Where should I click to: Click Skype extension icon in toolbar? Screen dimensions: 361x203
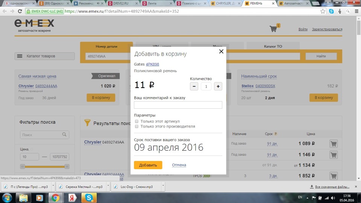click(331, 11)
